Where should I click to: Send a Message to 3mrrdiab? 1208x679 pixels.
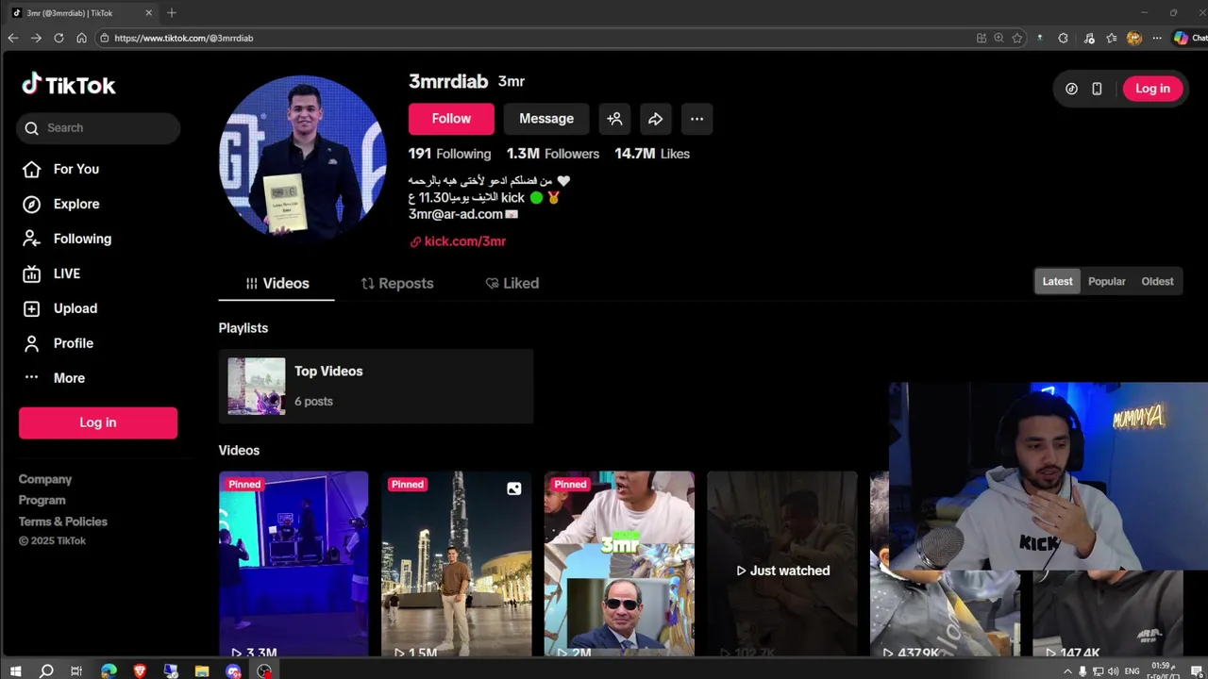click(546, 119)
